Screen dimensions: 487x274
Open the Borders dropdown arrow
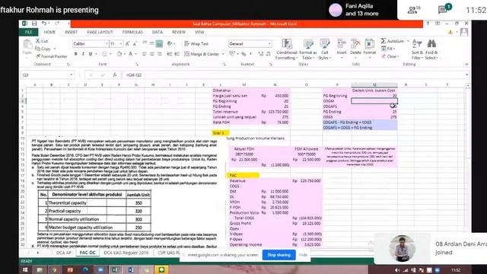[x=110, y=54]
